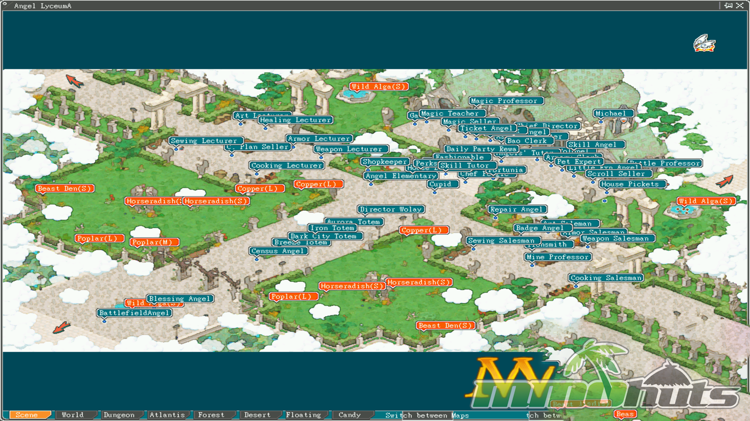
Task: Click the BattlefieldAngel NPC marker dot
Action: (104, 321)
